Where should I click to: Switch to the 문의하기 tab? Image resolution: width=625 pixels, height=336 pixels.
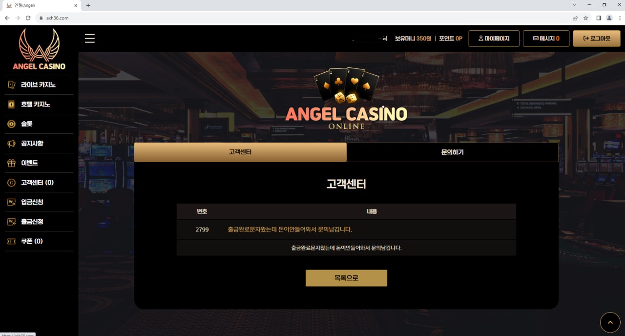[x=452, y=152]
